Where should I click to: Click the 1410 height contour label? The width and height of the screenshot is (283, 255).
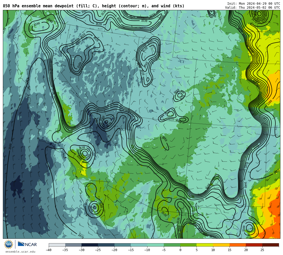(277, 172)
